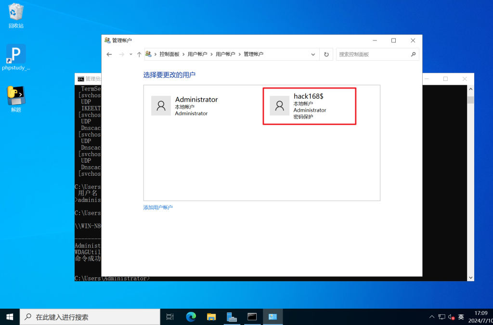Select the hack168$ user account
Viewport: 493px width, 325px height.
(309, 106)
